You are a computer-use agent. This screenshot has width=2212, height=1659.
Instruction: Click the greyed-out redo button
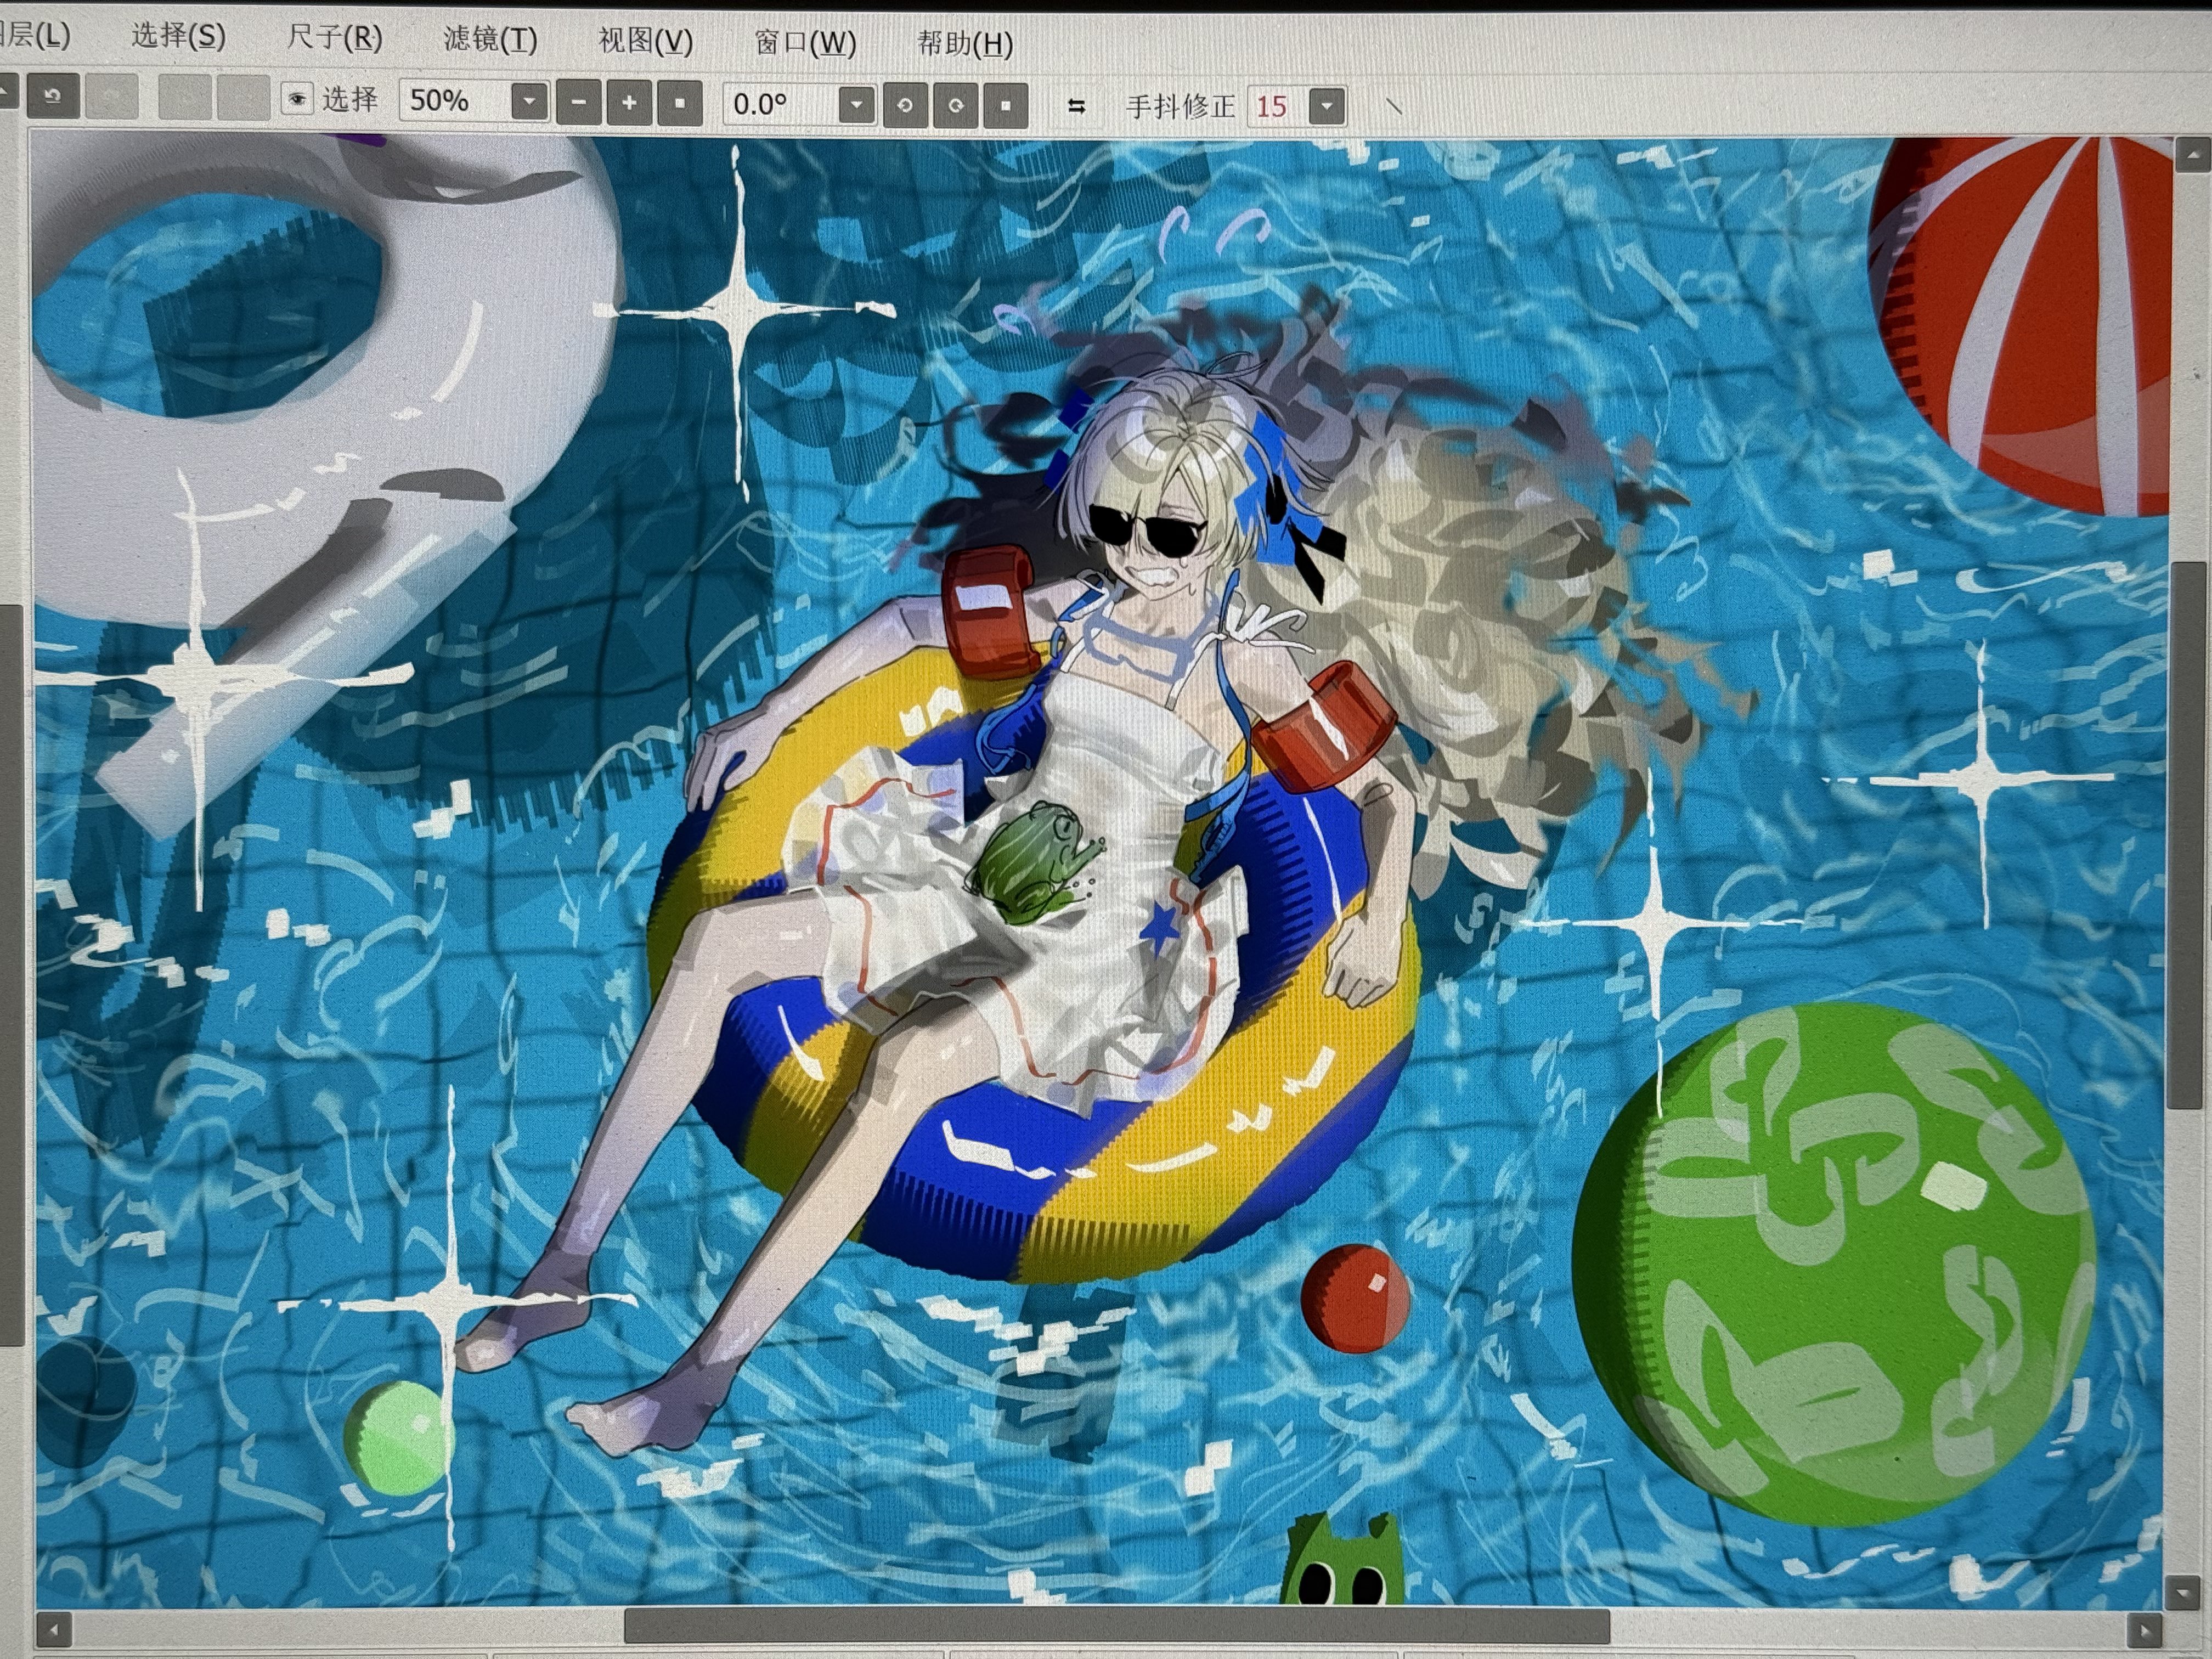click(111, 98)
